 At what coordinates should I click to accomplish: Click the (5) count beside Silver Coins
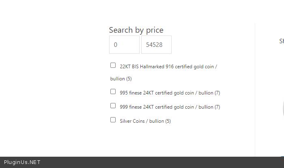pos(168,121)
